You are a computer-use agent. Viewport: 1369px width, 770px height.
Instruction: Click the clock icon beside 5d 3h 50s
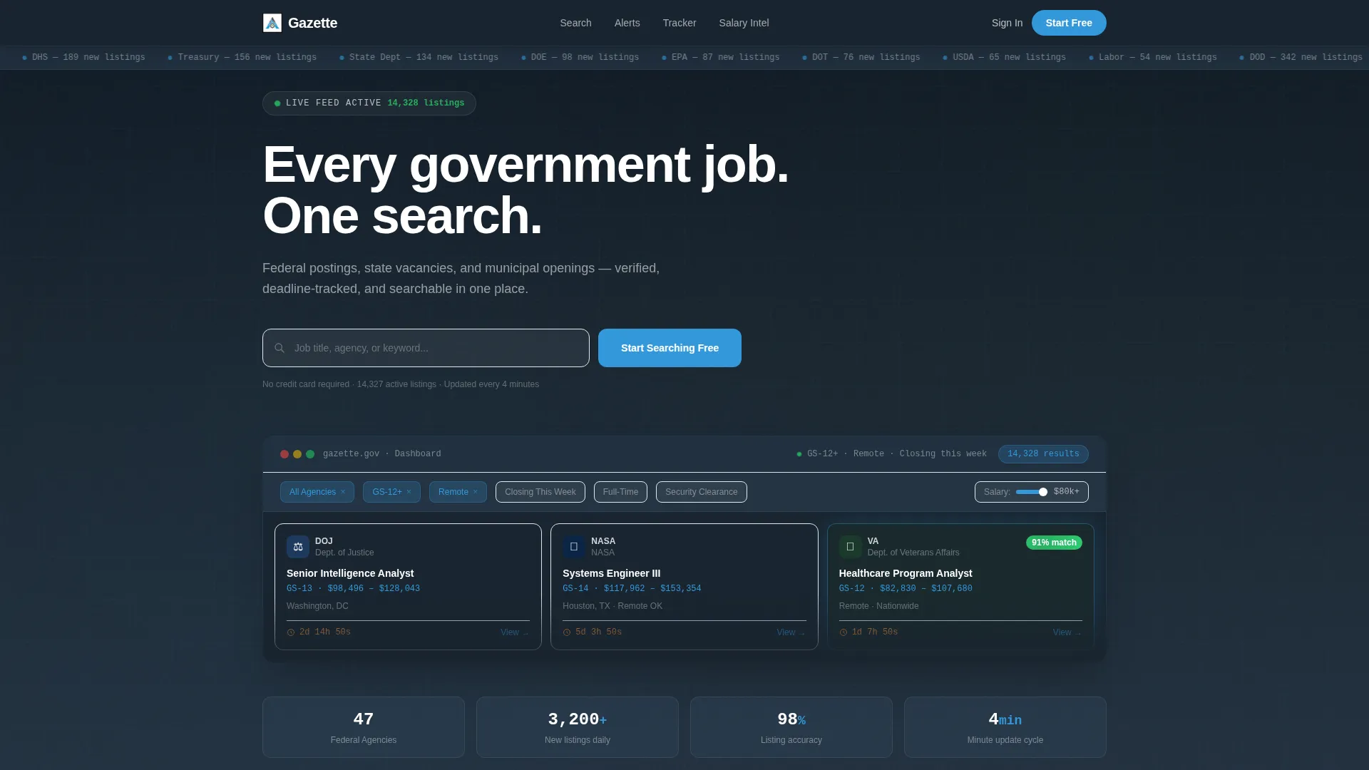click(567, 632)
